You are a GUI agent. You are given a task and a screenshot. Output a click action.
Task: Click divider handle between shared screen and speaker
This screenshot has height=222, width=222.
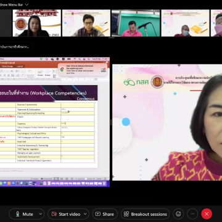point(111,122)
